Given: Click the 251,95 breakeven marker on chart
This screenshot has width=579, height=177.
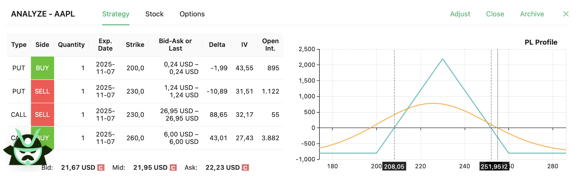Looking at the screenshot, I should [x=492, y=166].
